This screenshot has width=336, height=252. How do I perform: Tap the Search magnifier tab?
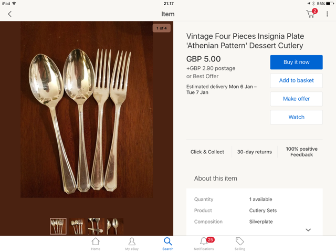coord(167,244)
